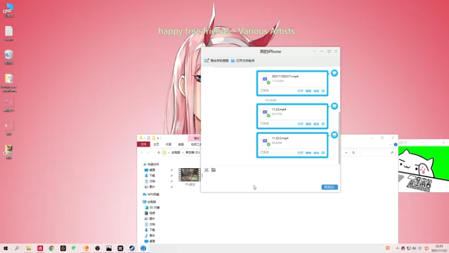Click the Back arrow in File Explorer
Screen dimensions: 449x253
pos(142,152)
